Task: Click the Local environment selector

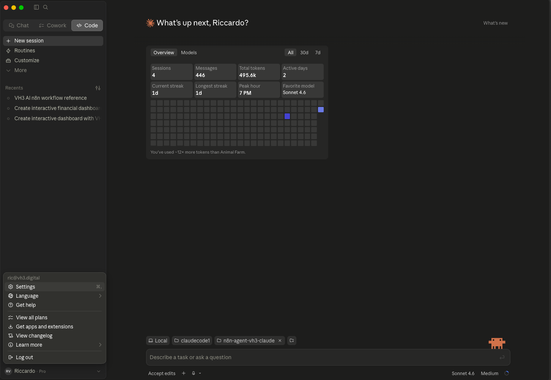Action: (x=157, y=341)
